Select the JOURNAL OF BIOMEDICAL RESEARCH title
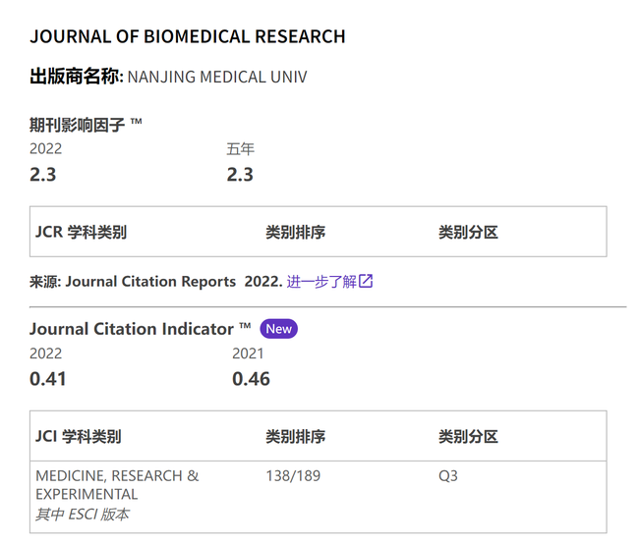The image size is (639, 544). (188, 36)
